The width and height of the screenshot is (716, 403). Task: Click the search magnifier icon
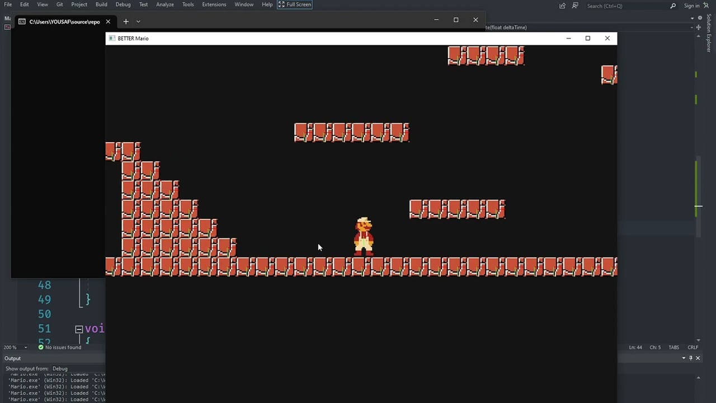[673, 6]
